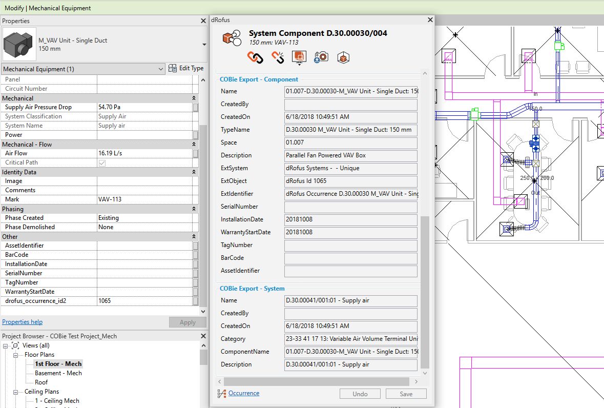Collapse the Phasing properties section
604x408 pixels.
click(194, 209)
